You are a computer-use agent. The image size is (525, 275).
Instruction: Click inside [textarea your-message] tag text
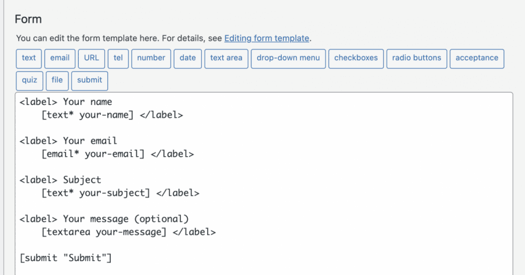pos(104,232)
